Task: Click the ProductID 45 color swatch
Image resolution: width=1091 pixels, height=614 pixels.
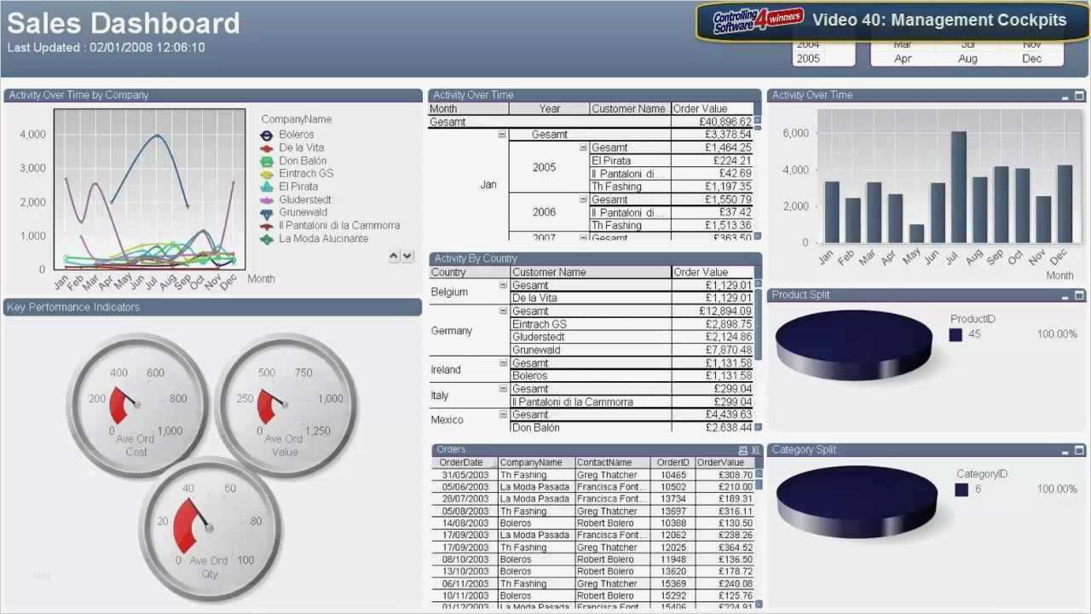Action: click(x=956, y=335)
